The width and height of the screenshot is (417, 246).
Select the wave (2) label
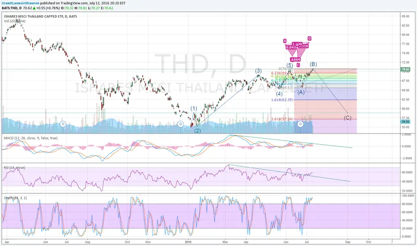(x=197, y=131)
